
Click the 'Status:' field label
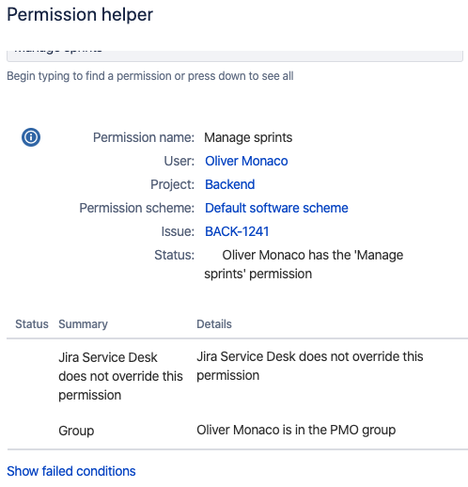(174, 255)
